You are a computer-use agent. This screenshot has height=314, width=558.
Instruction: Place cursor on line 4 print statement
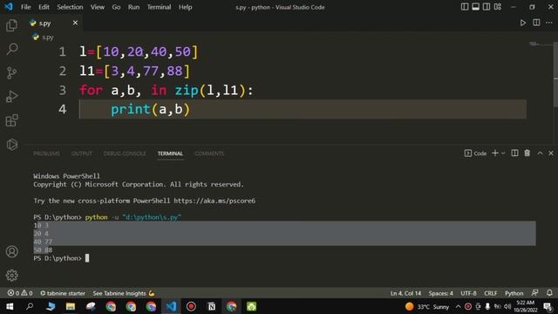[x=151, y=109]
